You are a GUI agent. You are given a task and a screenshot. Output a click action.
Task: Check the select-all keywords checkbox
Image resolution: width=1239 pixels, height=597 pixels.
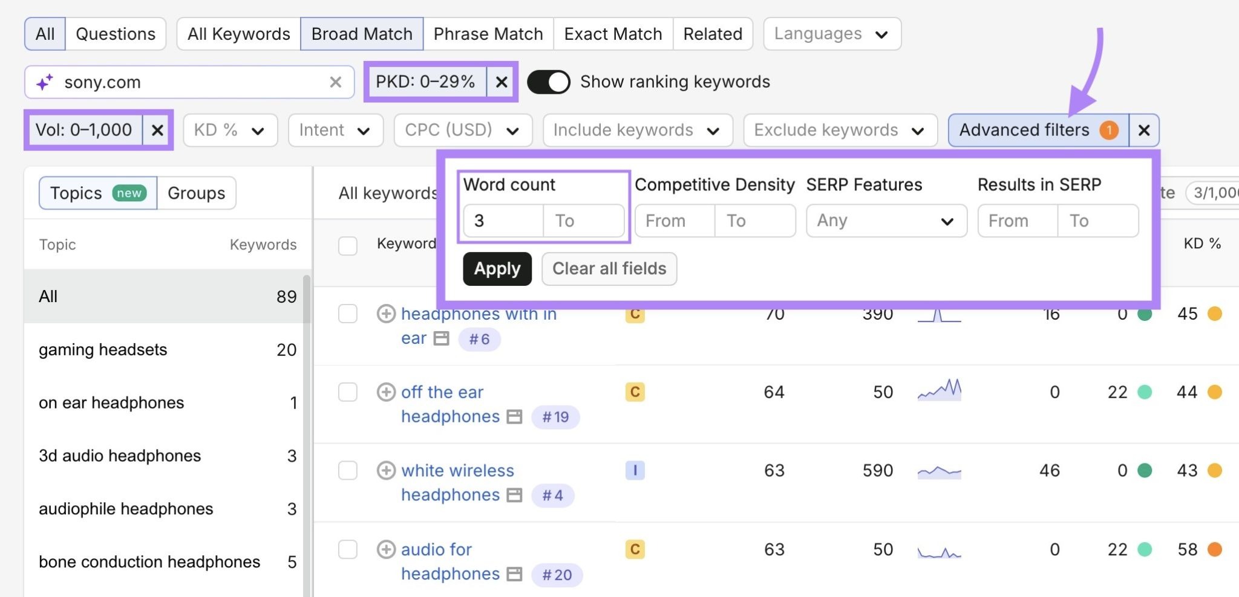coord(348,246)
